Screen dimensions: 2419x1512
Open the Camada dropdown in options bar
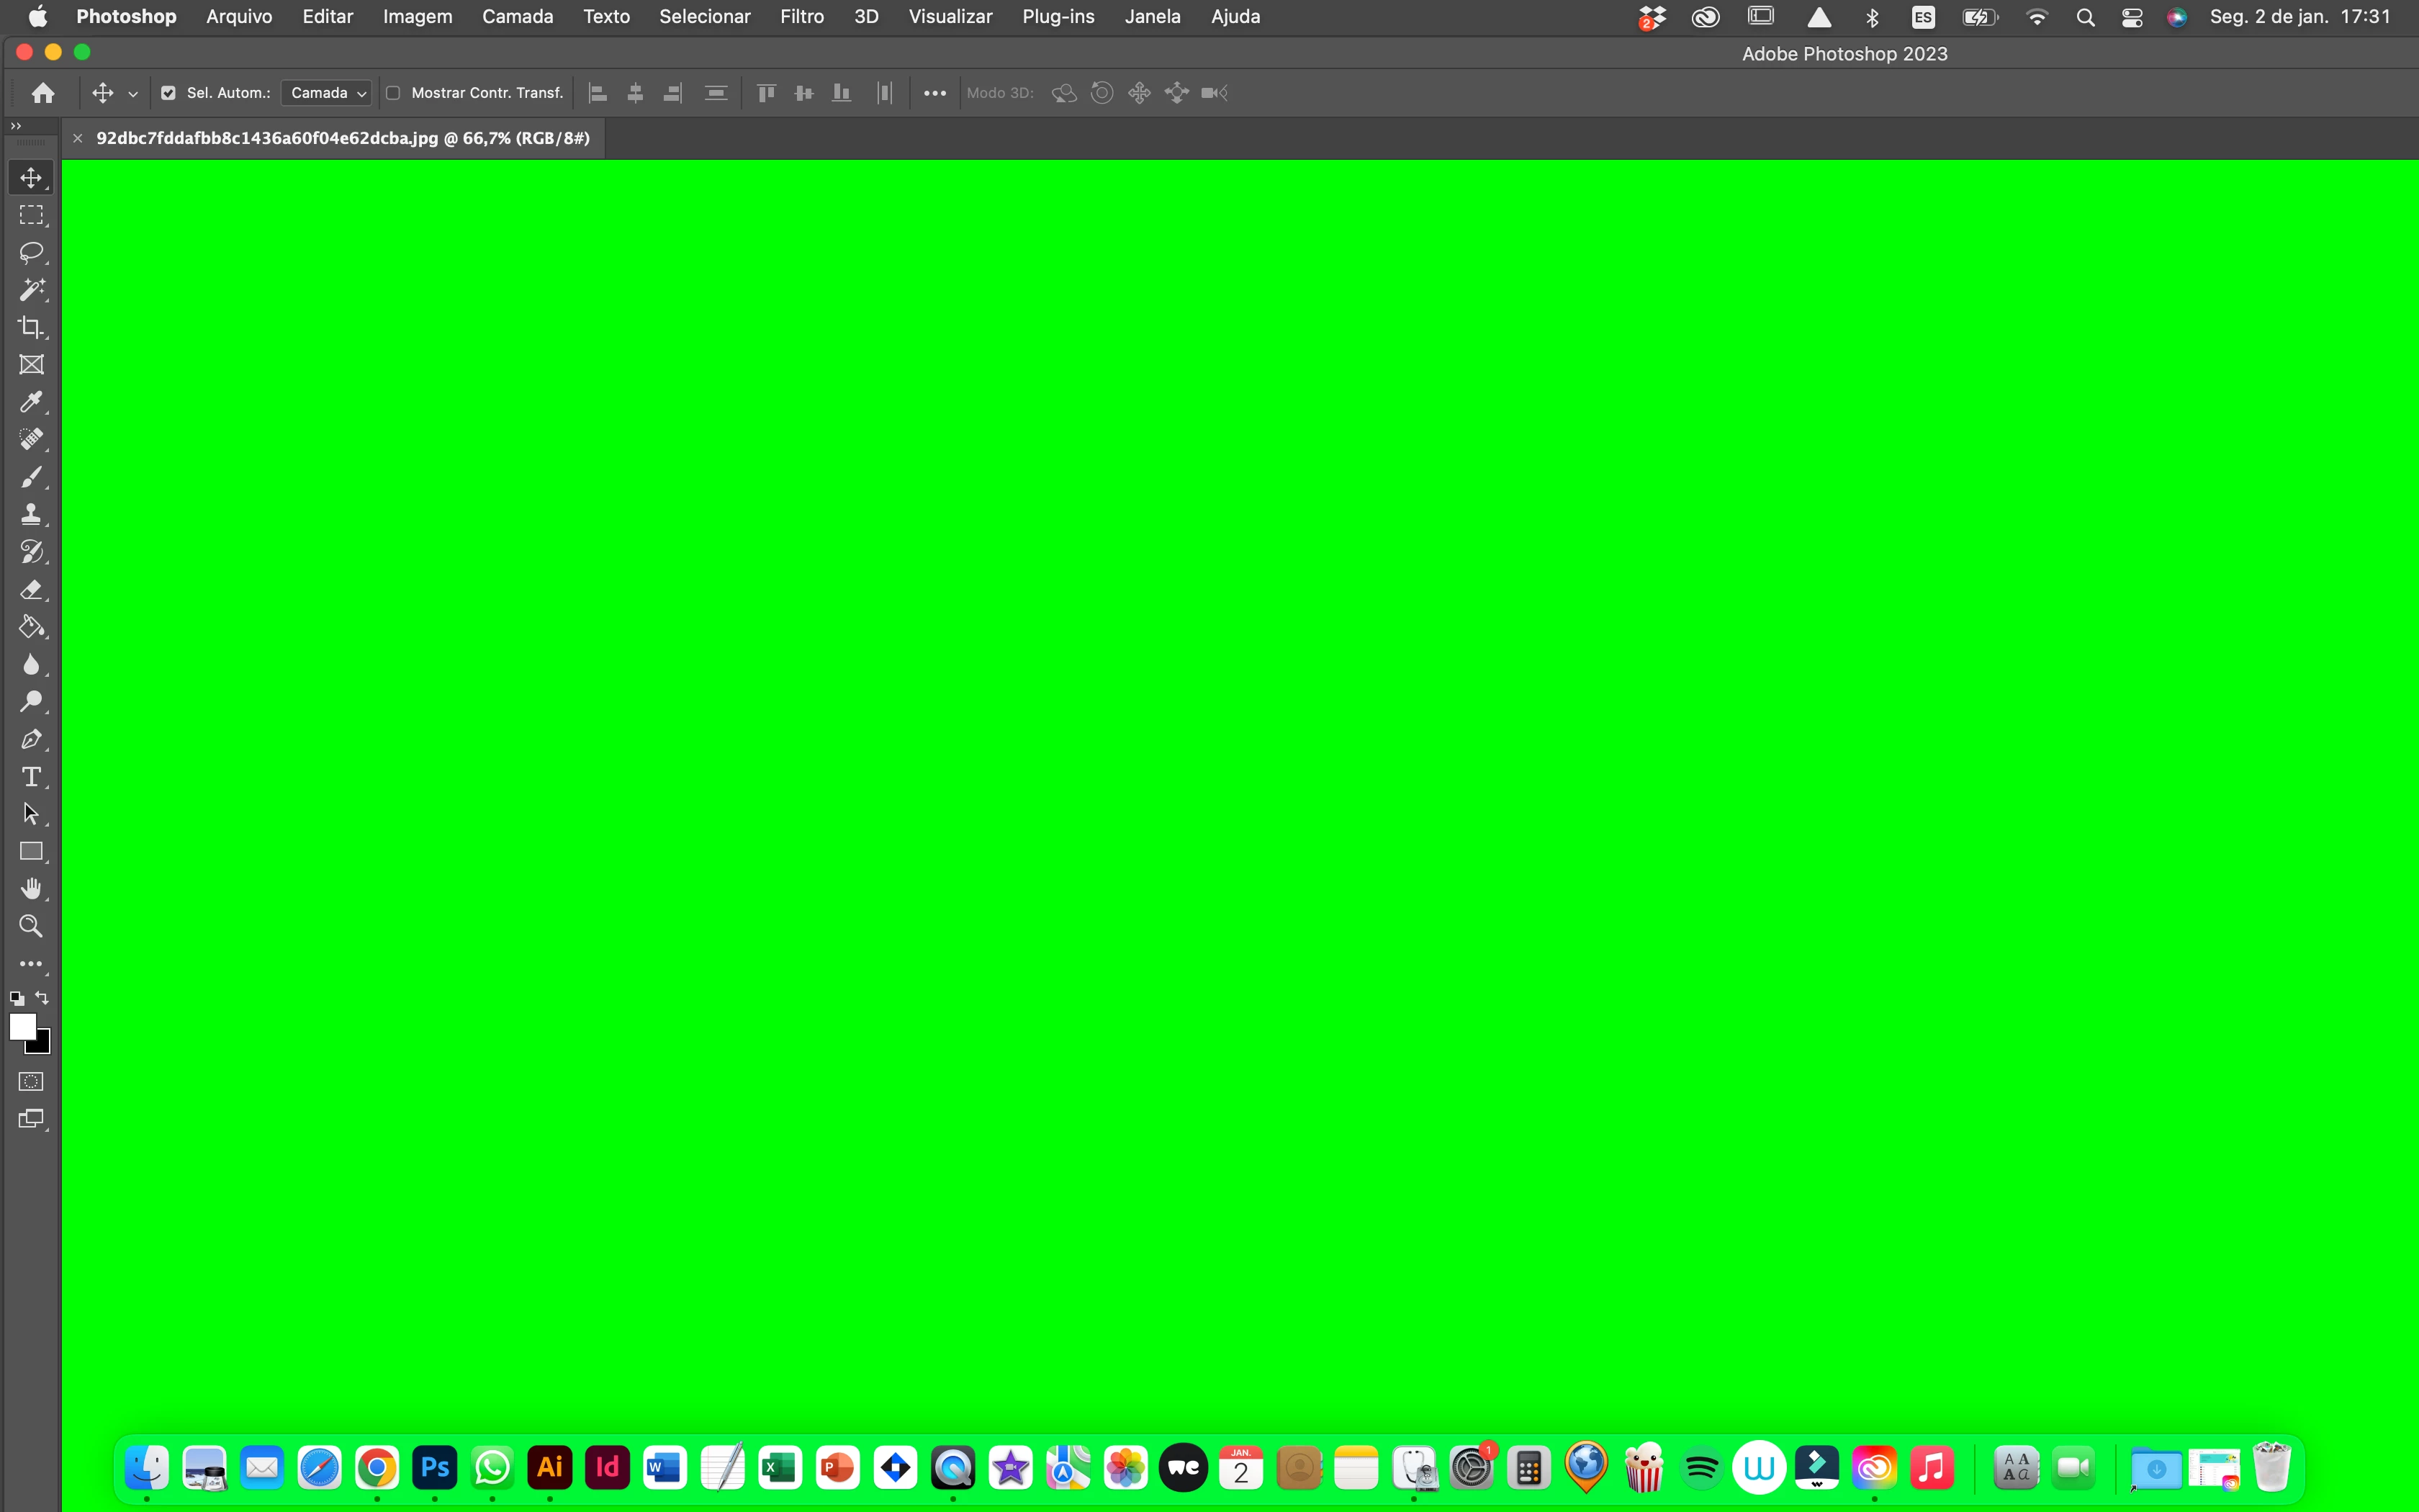(327, 93)
